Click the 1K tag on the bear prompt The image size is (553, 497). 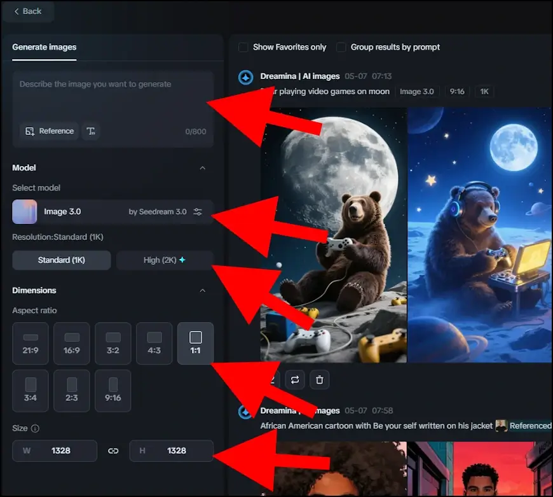point(484,92)
